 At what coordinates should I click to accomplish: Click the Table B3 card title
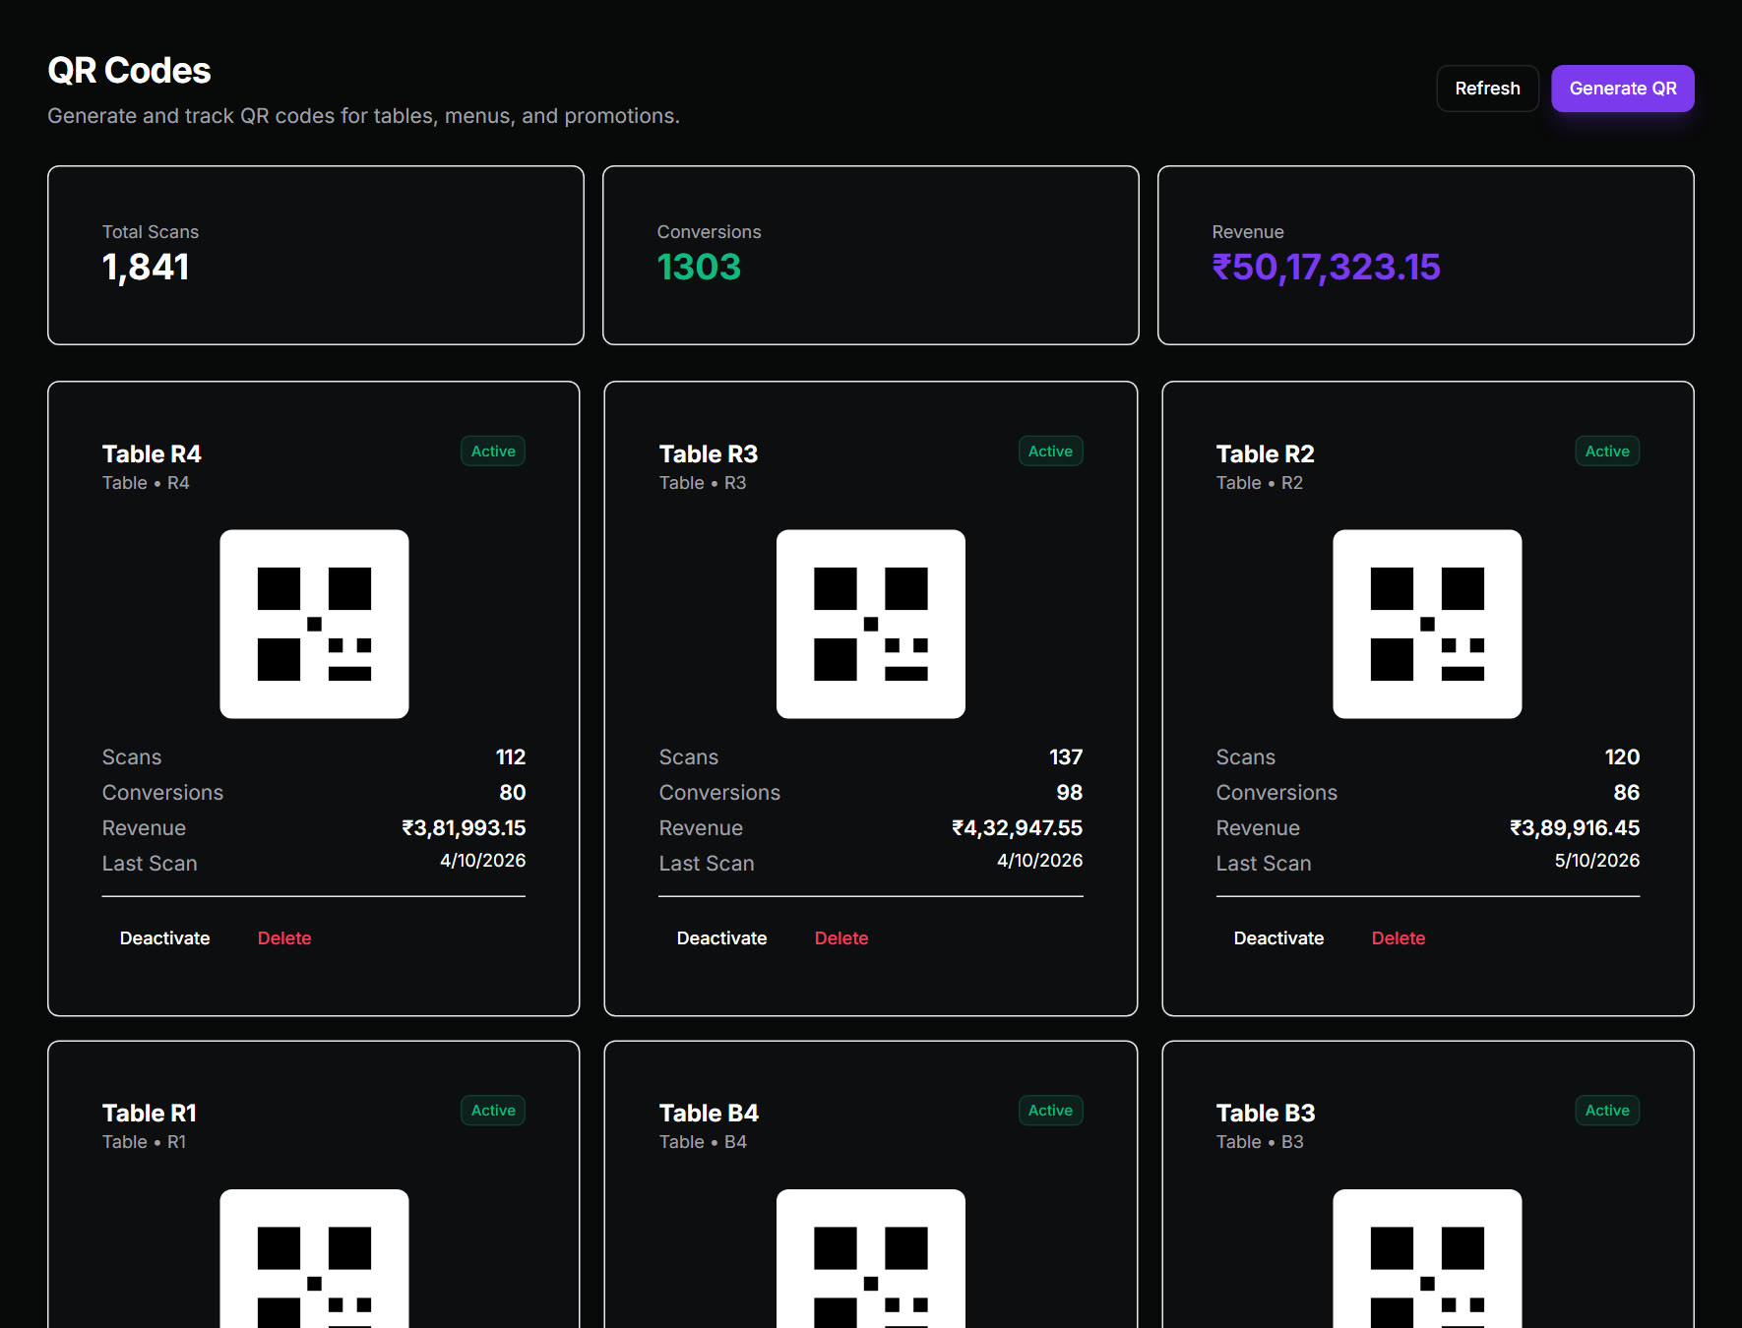click(1266, 1113)
